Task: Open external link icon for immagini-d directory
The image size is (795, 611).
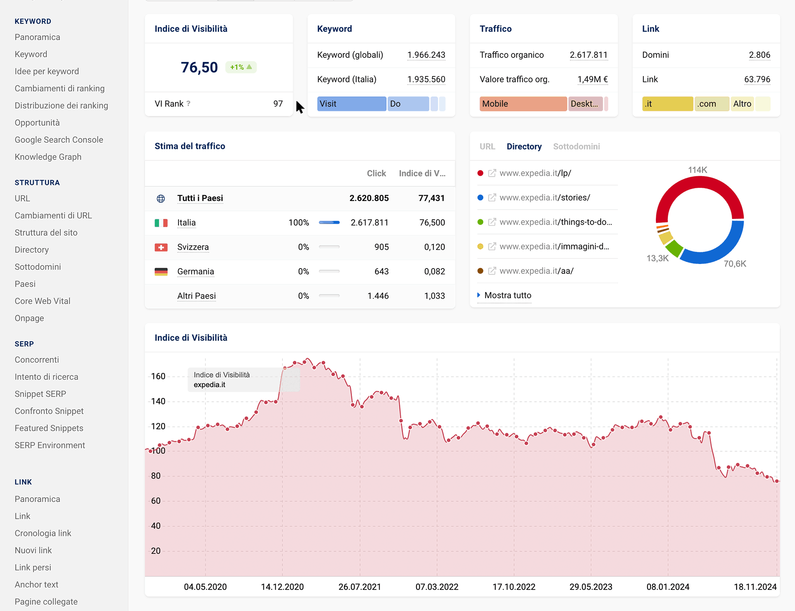Action: [x=492, y=247]
